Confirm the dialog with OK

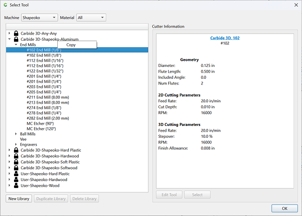pos(284,208)
